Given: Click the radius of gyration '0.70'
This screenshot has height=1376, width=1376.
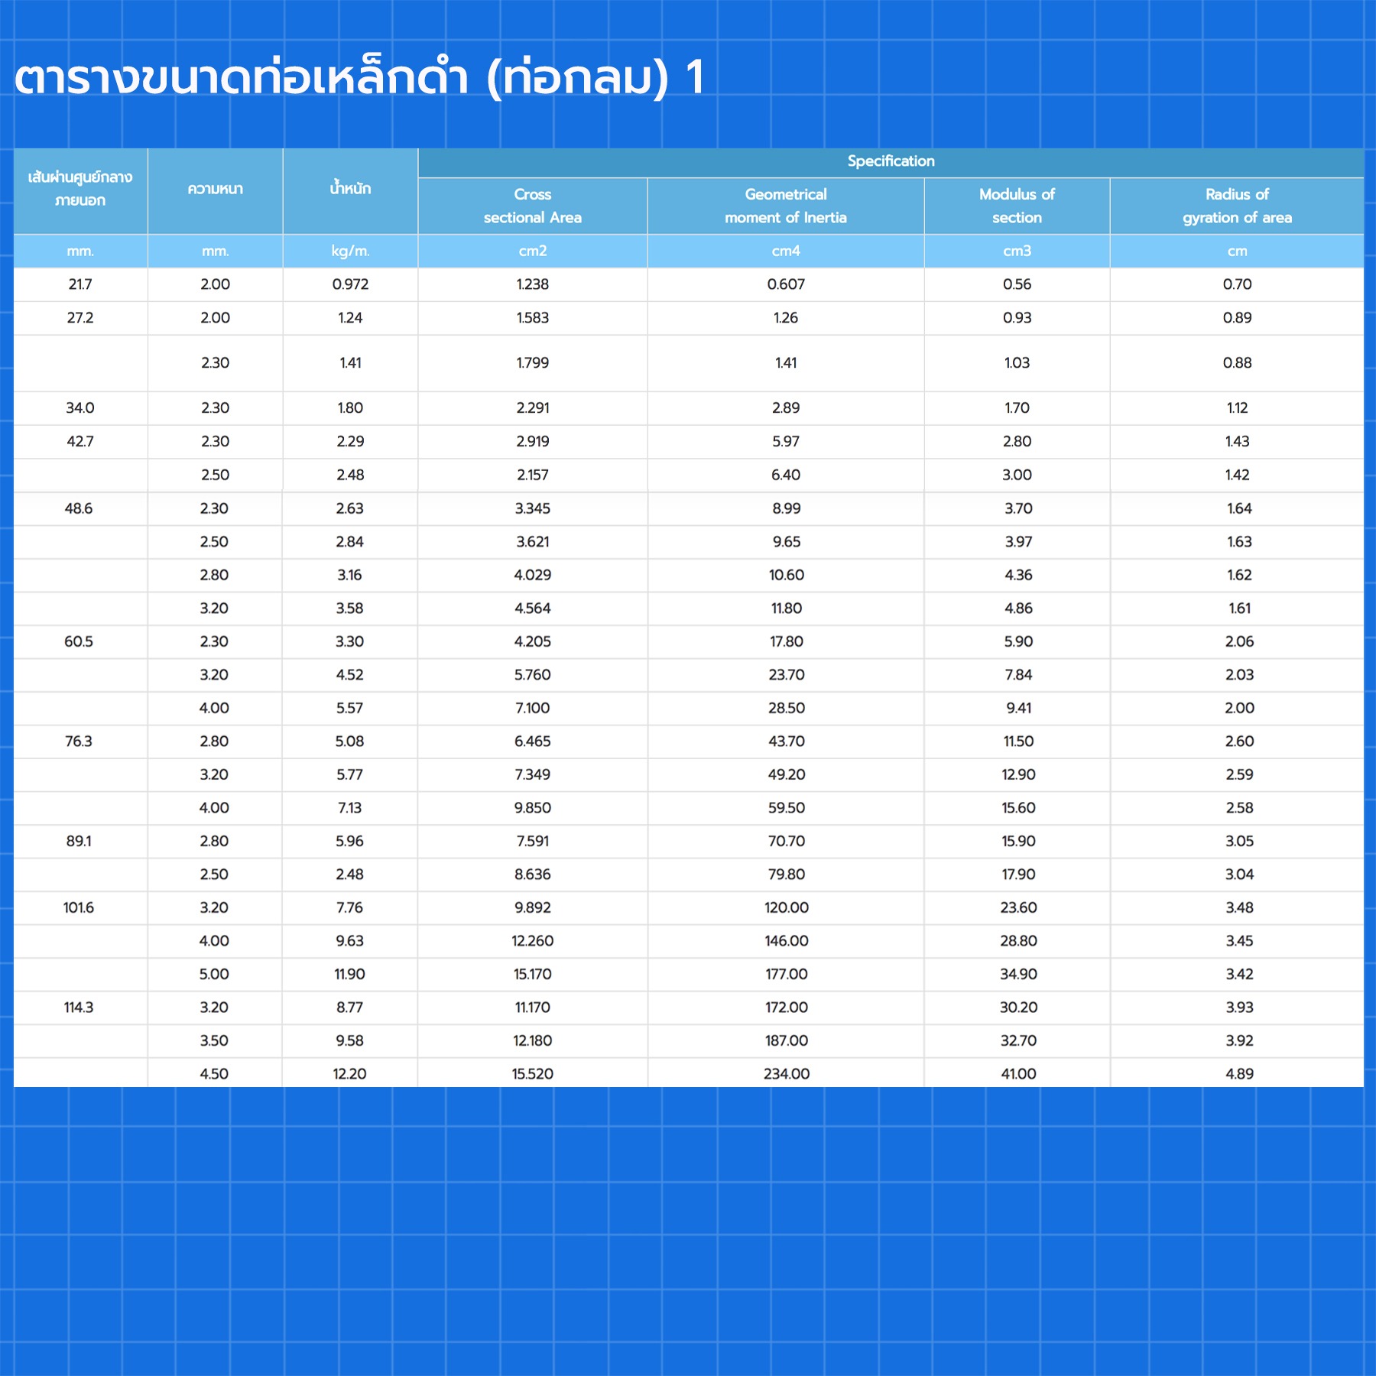Looking at the screenshot, I should click(1237, 284).
